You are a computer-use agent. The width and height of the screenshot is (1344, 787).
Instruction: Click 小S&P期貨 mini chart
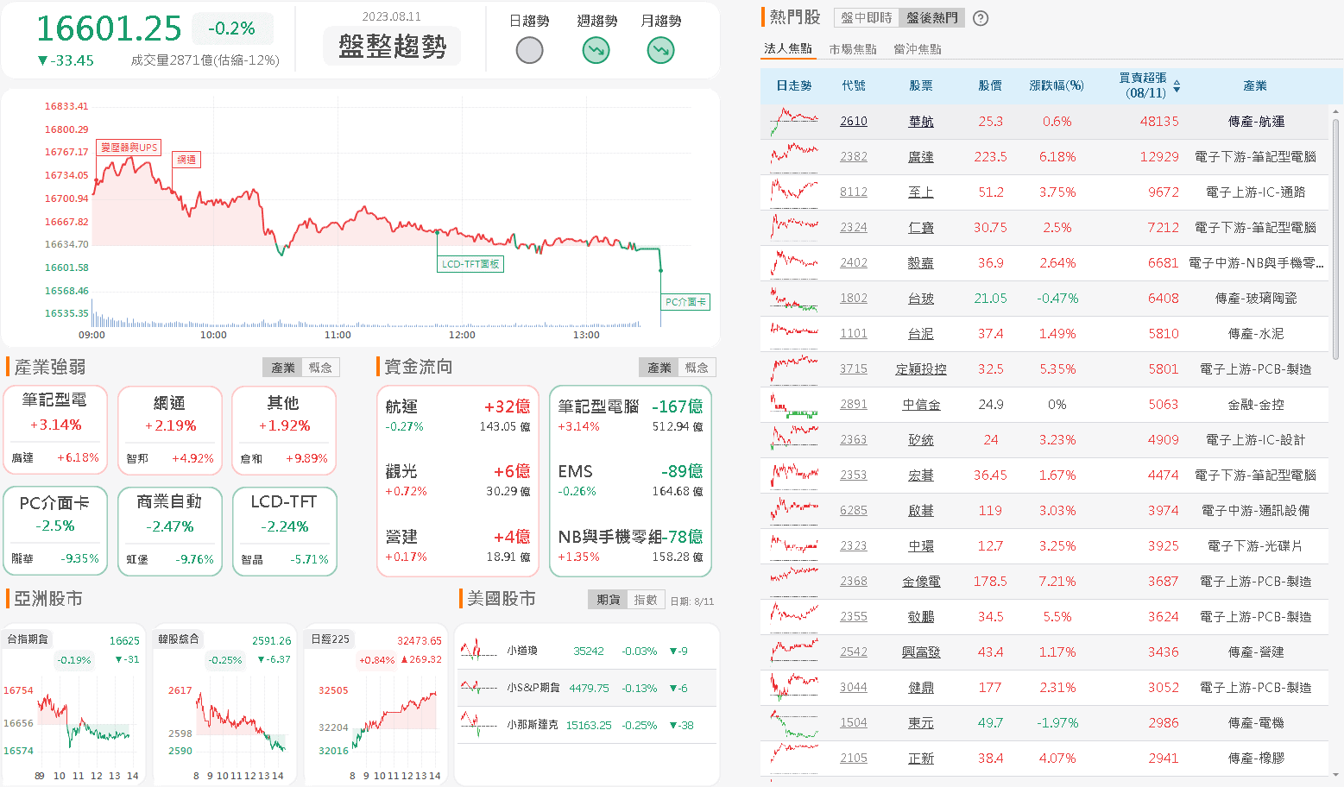[x=479, y=688]
